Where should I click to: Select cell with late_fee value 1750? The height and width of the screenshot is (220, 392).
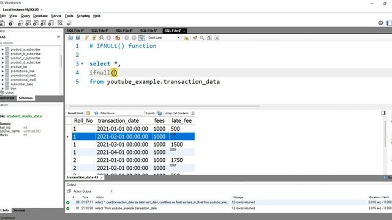[x=183, y=160]
